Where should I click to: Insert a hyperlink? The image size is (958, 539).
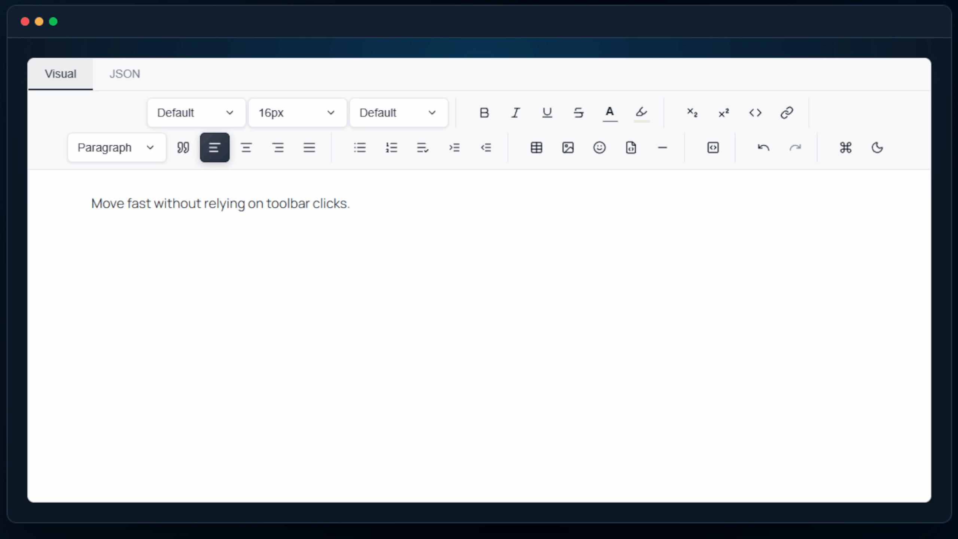pyautogui.click(x=787, y=112)
